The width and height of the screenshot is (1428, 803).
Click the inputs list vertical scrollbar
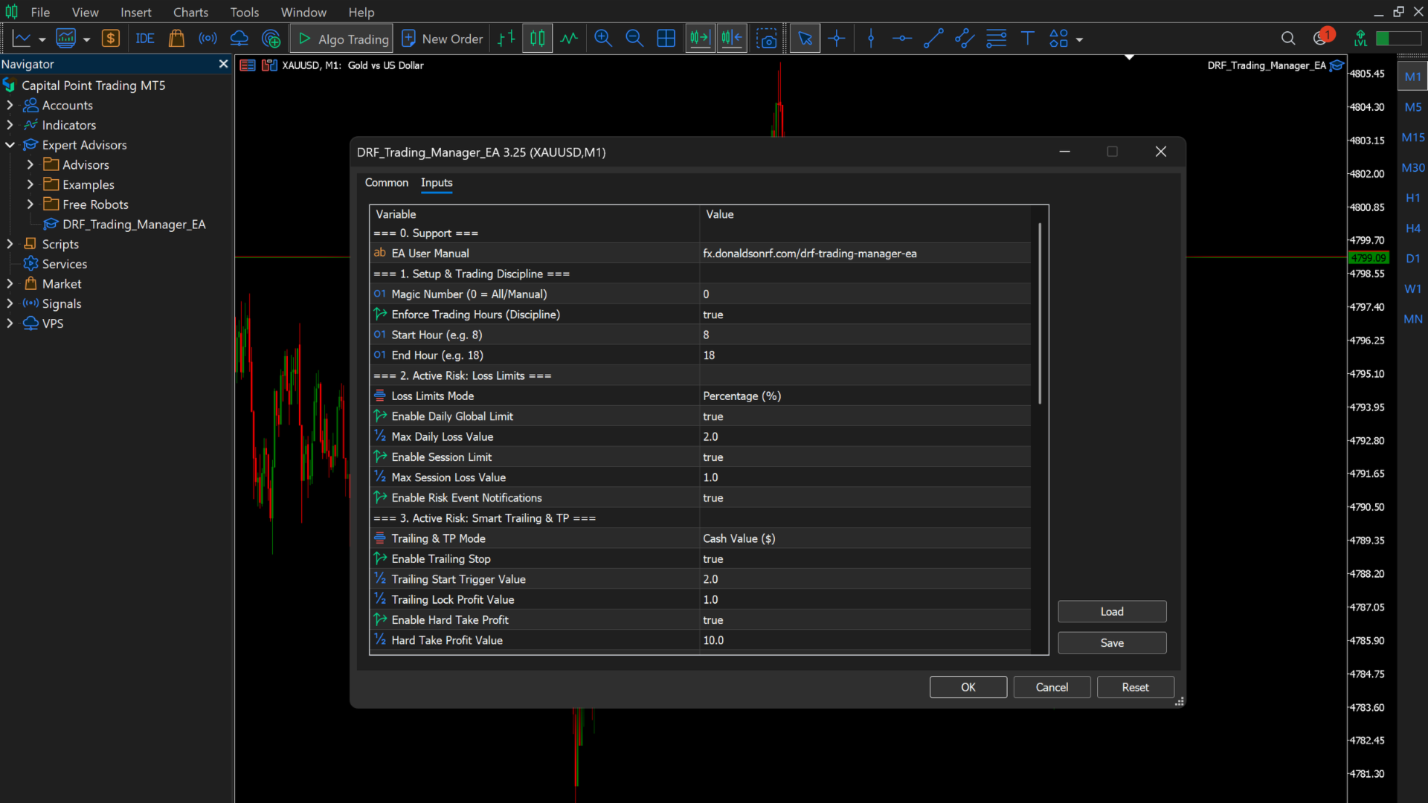coord(1039,312)
